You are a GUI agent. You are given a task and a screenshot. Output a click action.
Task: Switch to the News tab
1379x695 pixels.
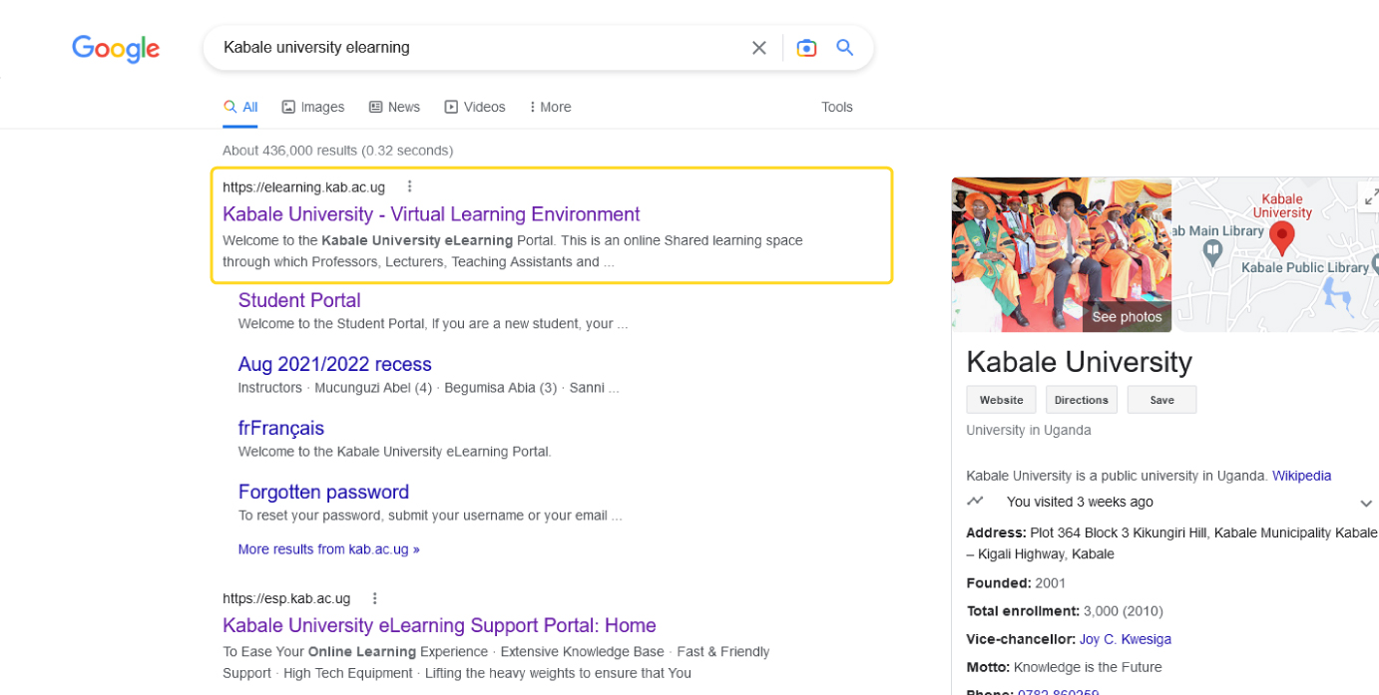394,107
